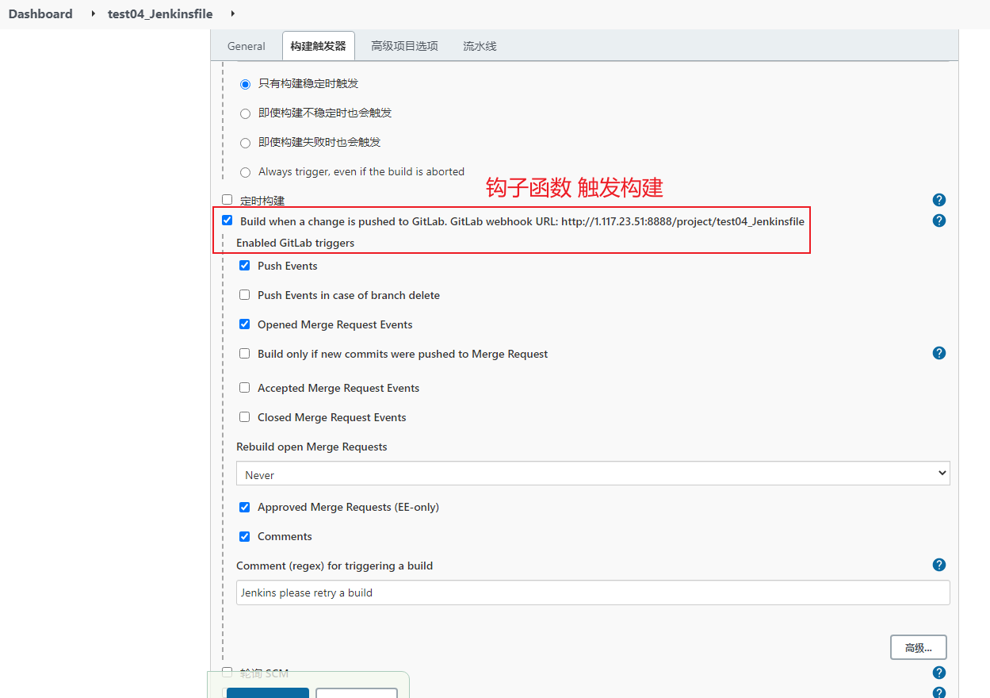Select 即使构建不稳定时也会触发 radio option
The image size is (990, 698).
click(245, 113)
